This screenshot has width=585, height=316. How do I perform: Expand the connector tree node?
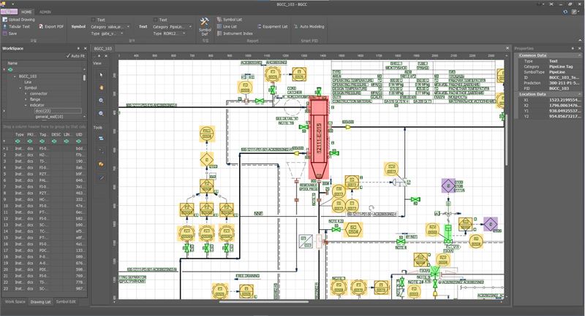click(26, 94)
